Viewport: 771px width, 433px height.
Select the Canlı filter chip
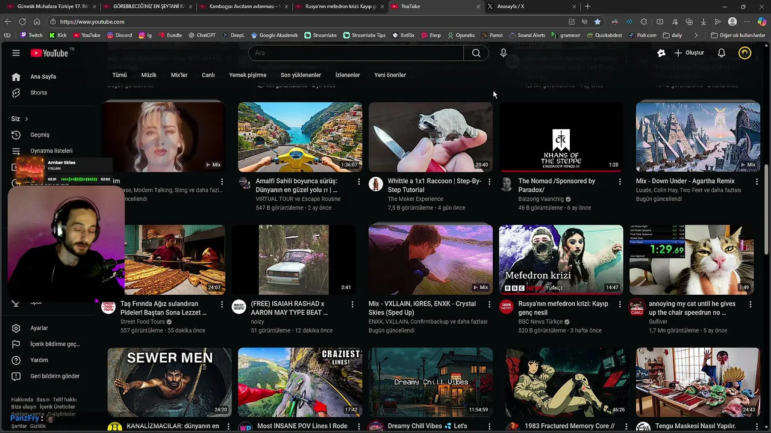point(208,75)
